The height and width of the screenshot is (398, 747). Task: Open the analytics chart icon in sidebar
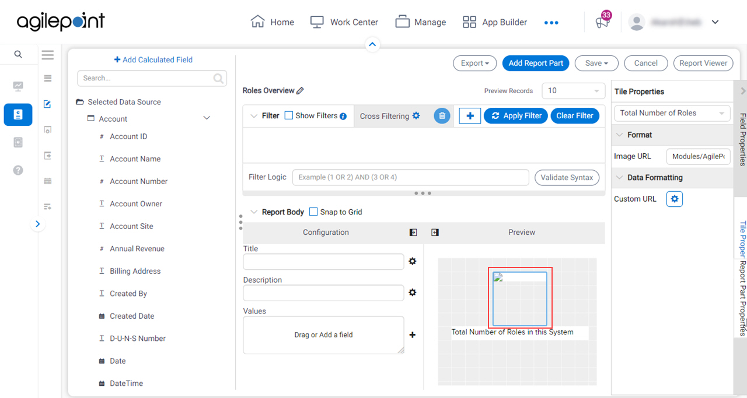coord(18,86)
